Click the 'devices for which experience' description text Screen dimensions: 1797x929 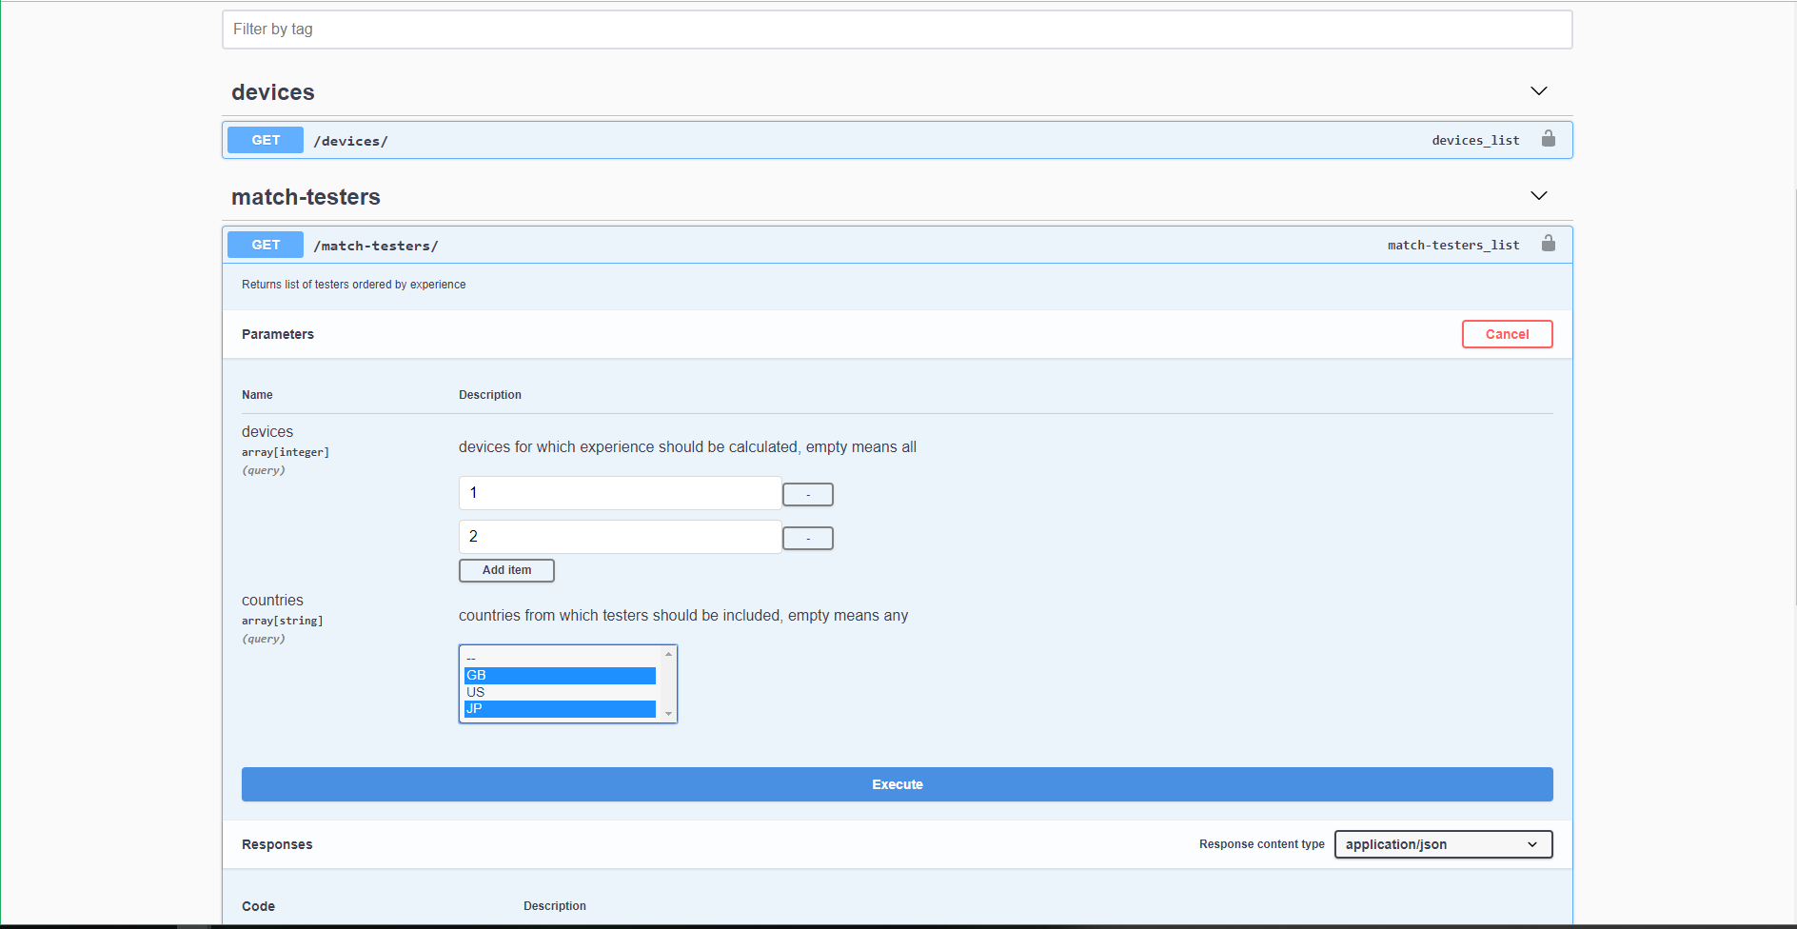(687, 447)
